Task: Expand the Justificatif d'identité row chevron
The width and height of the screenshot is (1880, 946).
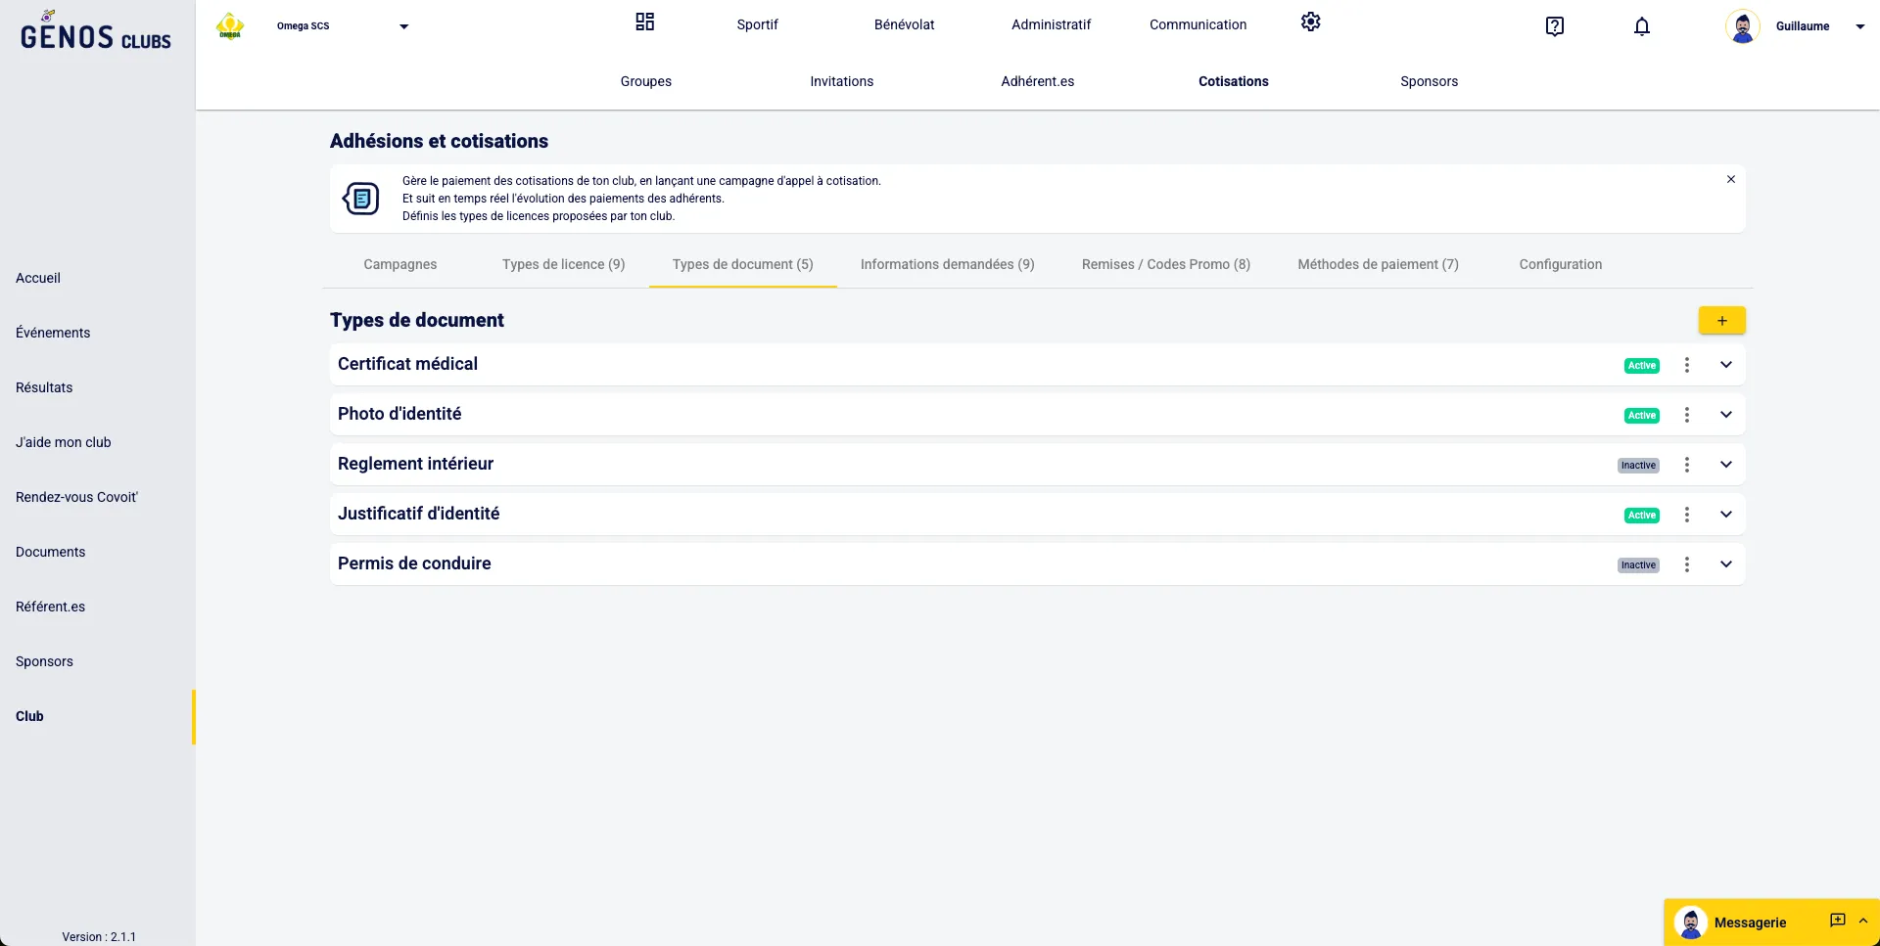Action: click(1725, 515)
